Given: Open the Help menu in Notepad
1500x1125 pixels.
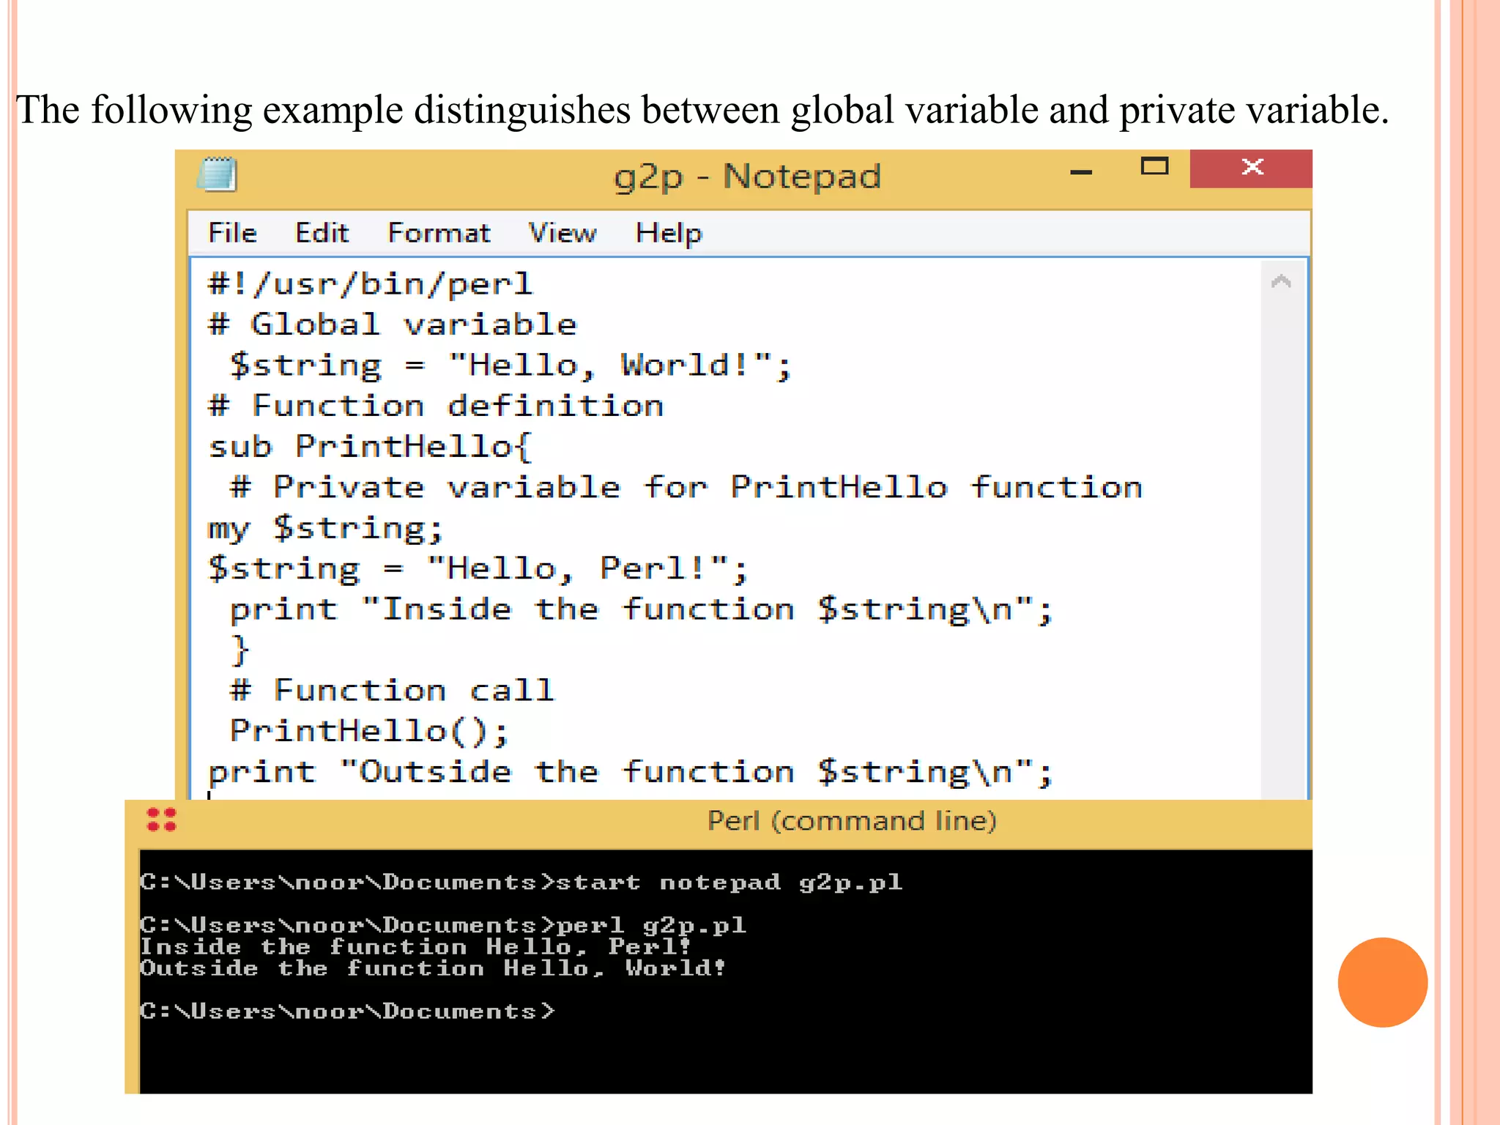Looking at the screenshot, I should pos(668,234).
